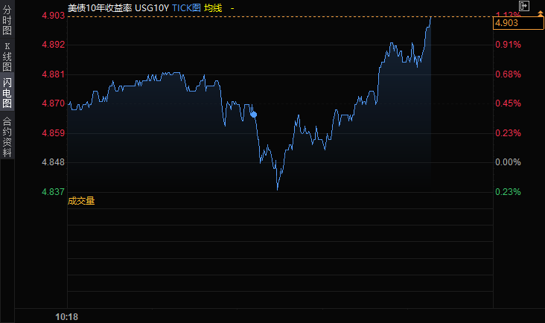Open the K线图 side tab

7,57
